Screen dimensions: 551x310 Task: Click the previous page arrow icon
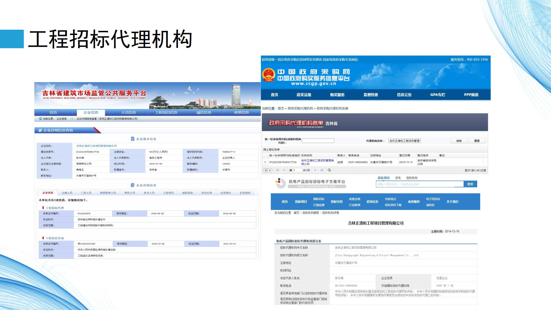(x=284, y=170)
